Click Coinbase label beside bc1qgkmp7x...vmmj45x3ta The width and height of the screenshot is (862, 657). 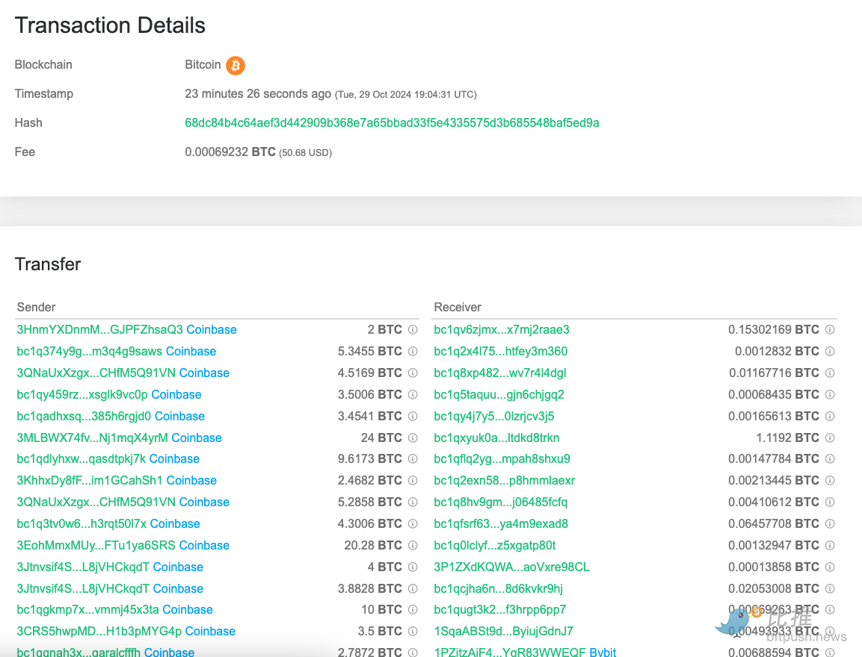click(188, 610)
